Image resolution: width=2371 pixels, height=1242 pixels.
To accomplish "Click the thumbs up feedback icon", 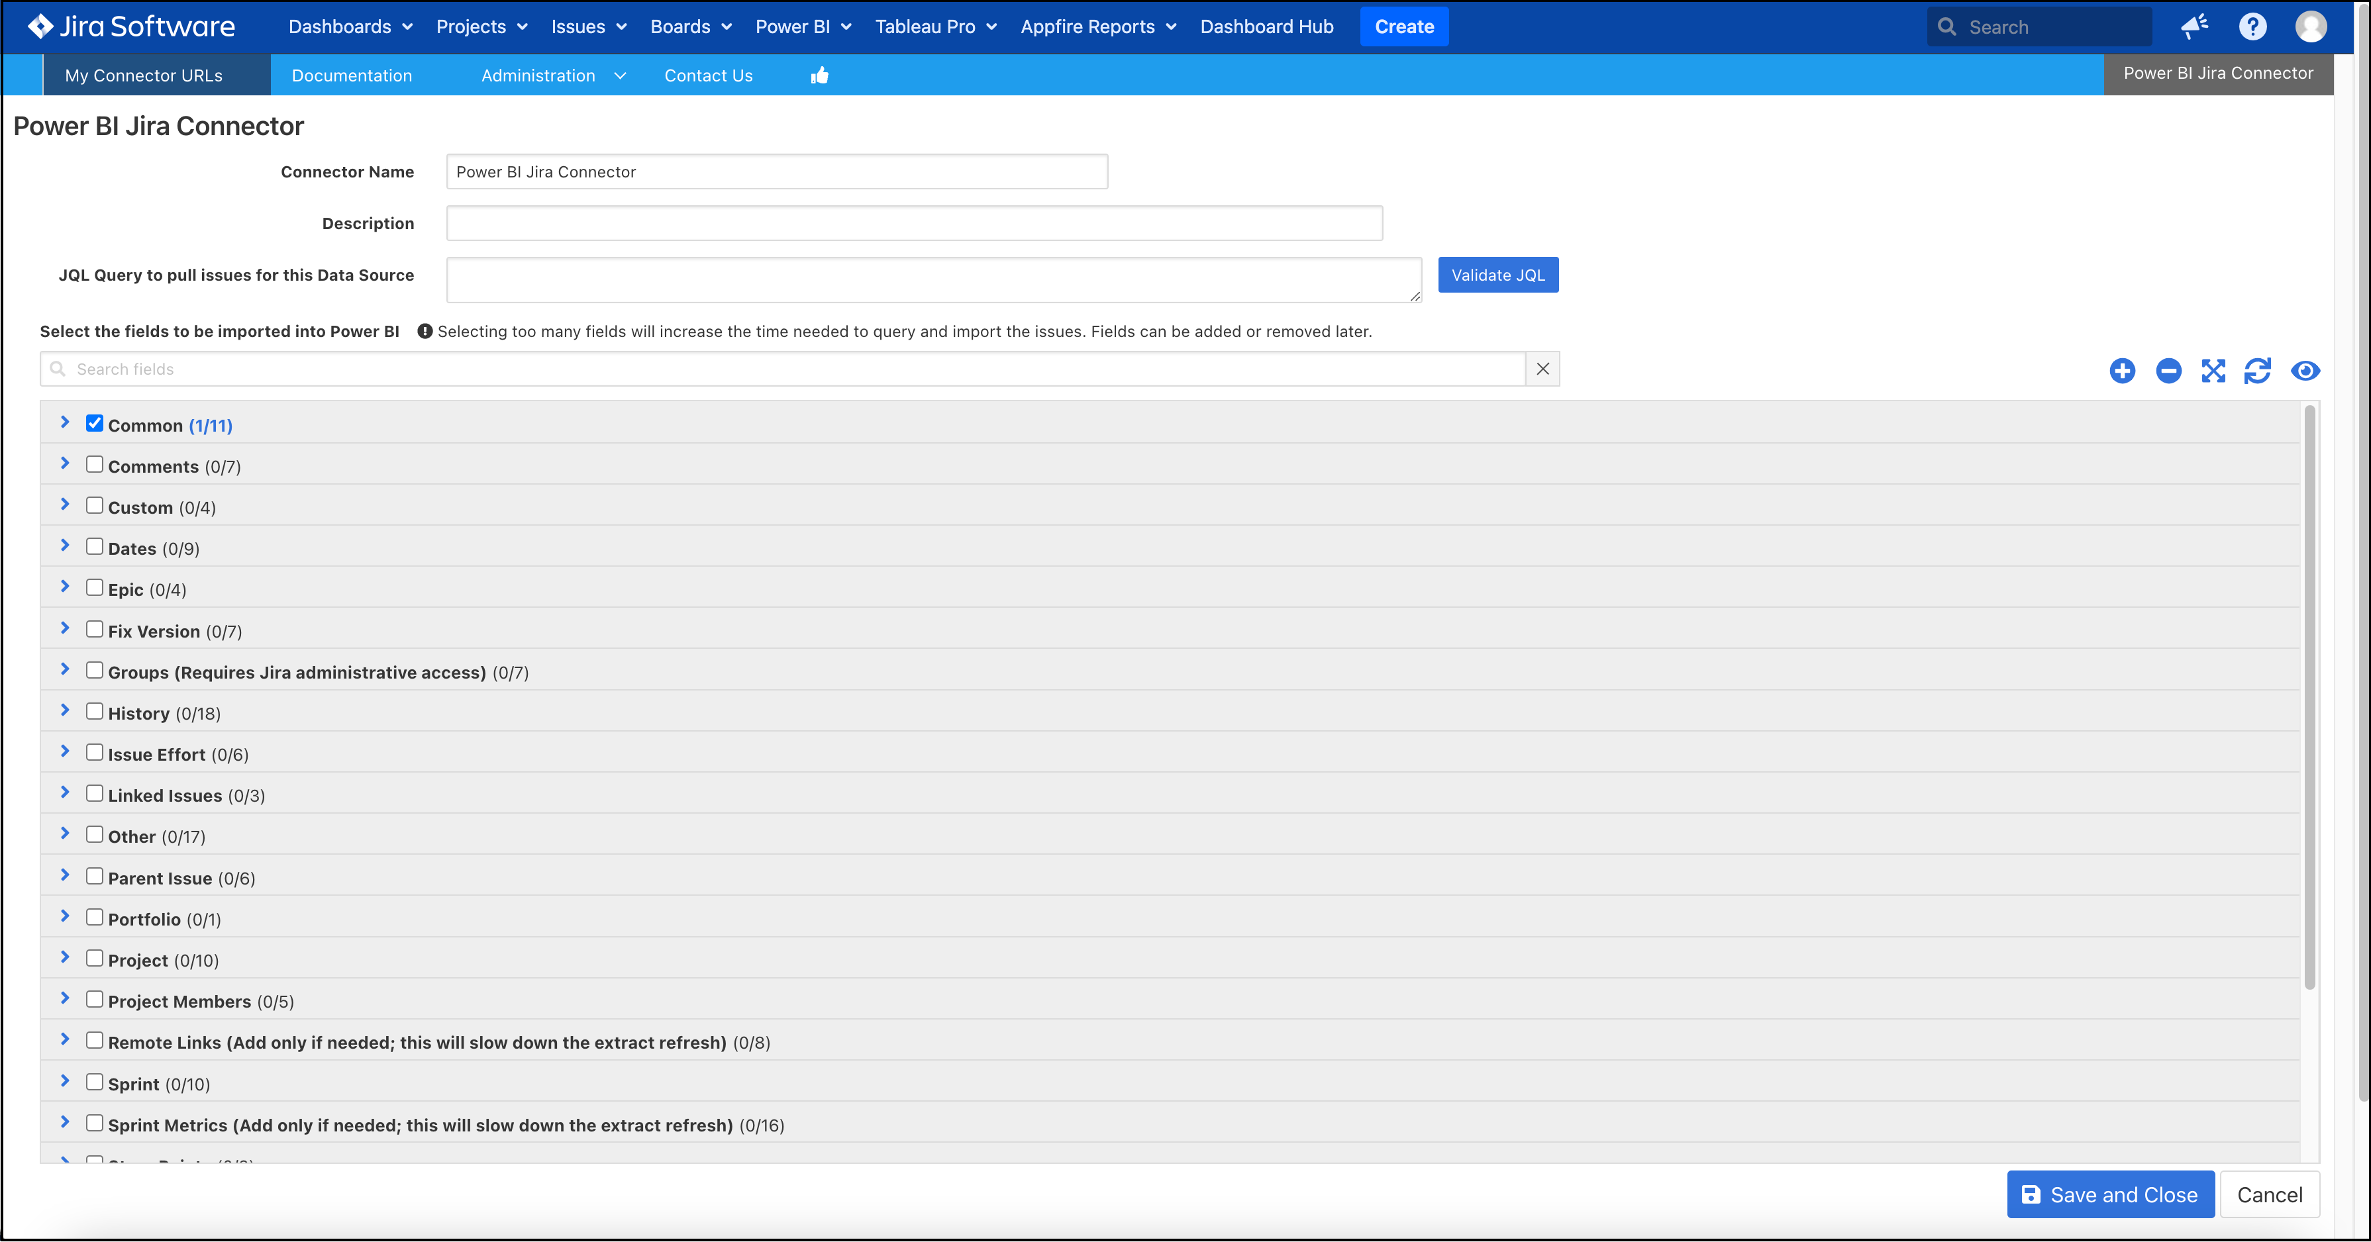I will click(x=819, y=75).
